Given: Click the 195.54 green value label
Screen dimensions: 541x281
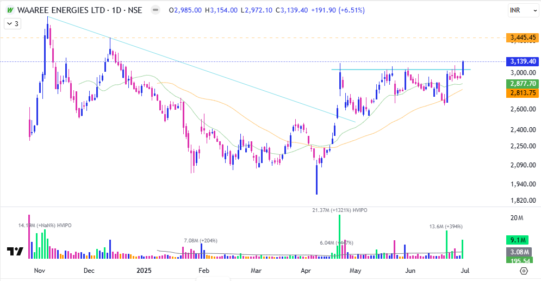Looking at the screenshot, I should (x=519, y=261).
